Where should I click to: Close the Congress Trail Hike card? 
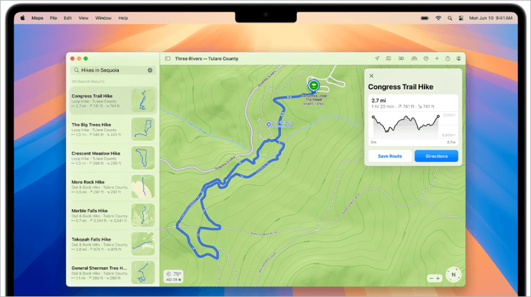(371, 76)
